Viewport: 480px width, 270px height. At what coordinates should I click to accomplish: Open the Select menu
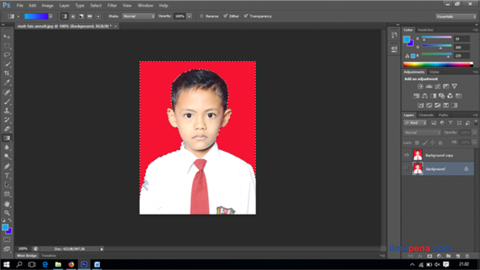[96, 5]
